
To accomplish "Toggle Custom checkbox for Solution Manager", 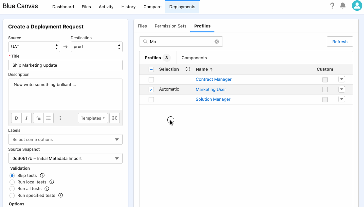I will click(325, 100).
